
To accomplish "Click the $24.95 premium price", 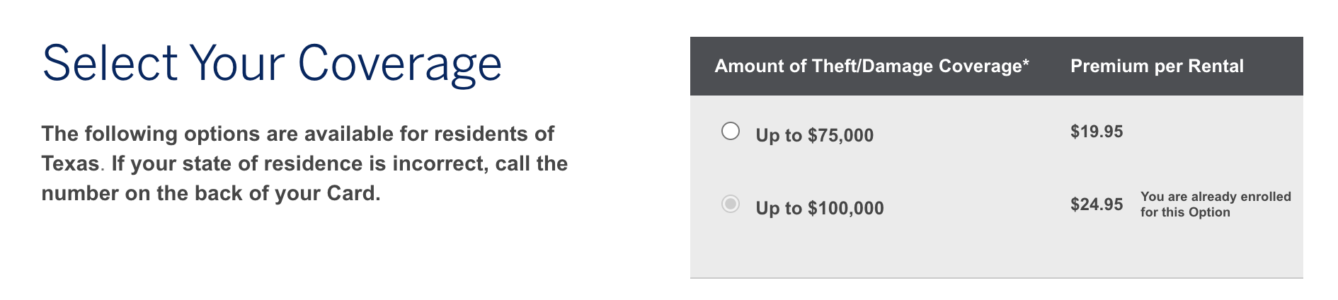I will coord(1097,204).
